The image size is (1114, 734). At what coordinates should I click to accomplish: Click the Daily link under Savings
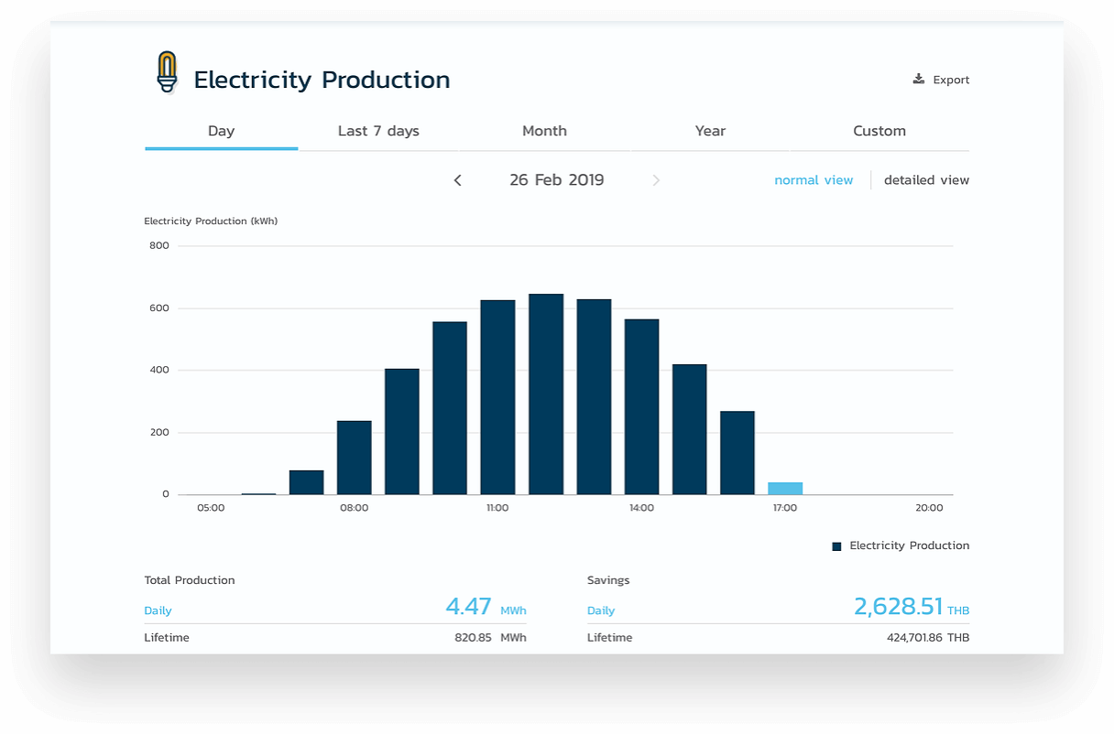point(601,610)
